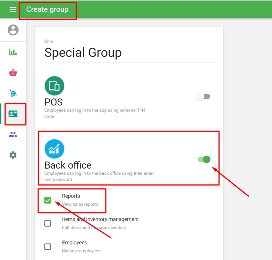The width and height of the screenshot is (272, 260).
Task: Click the Items and inventory management label
Action: (100, 219)
